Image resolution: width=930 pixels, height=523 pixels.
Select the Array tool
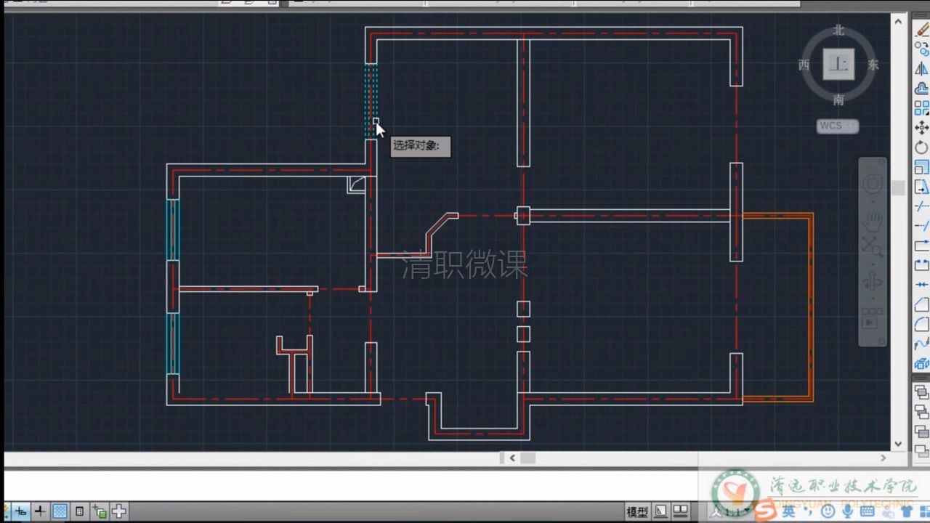pos(922,108)
